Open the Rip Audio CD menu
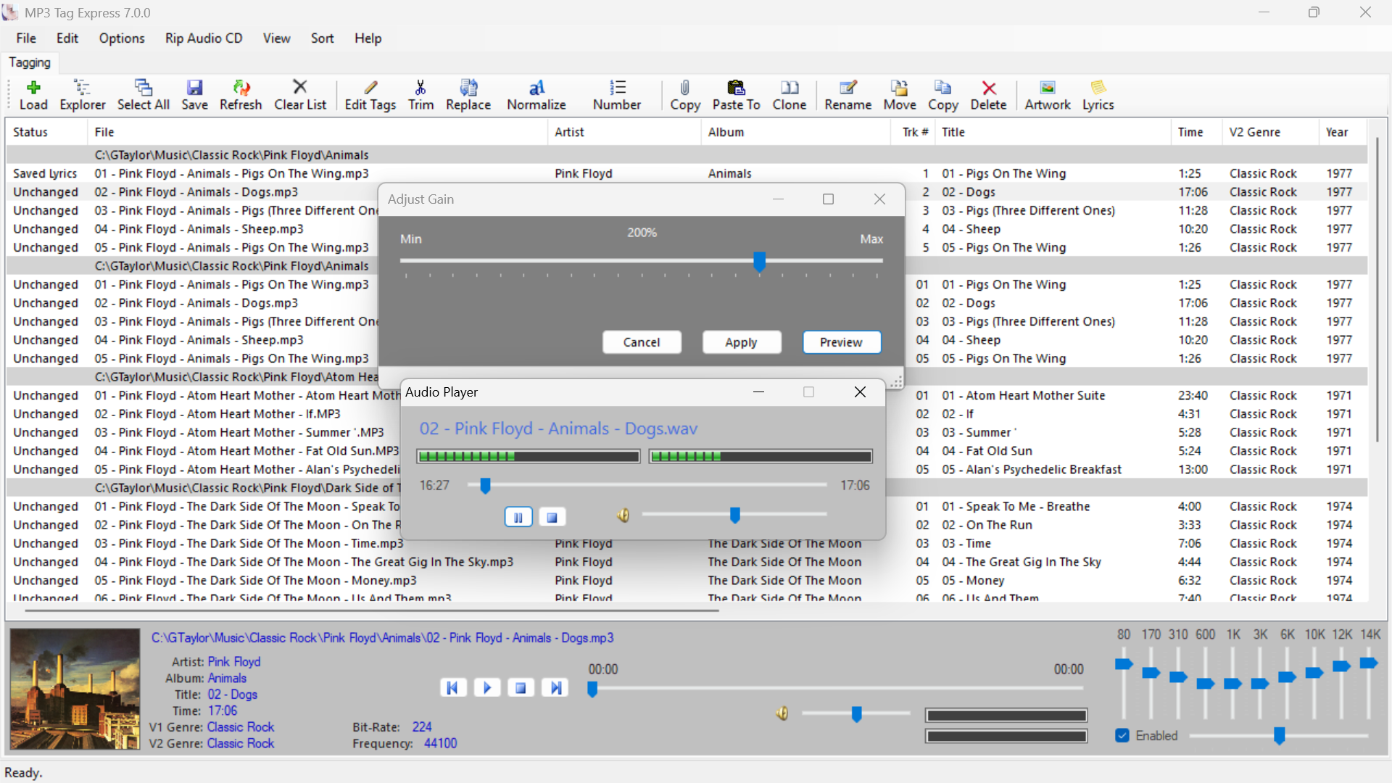This screenshot has width=1392, height=783. (x=204, y=38)
